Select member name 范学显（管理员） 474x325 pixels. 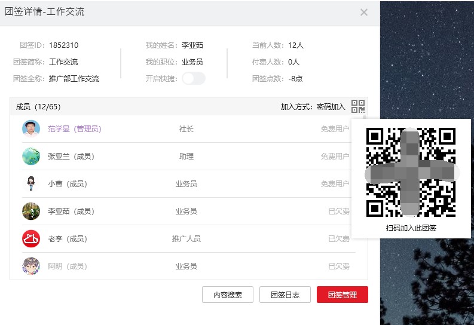(75, 128)
